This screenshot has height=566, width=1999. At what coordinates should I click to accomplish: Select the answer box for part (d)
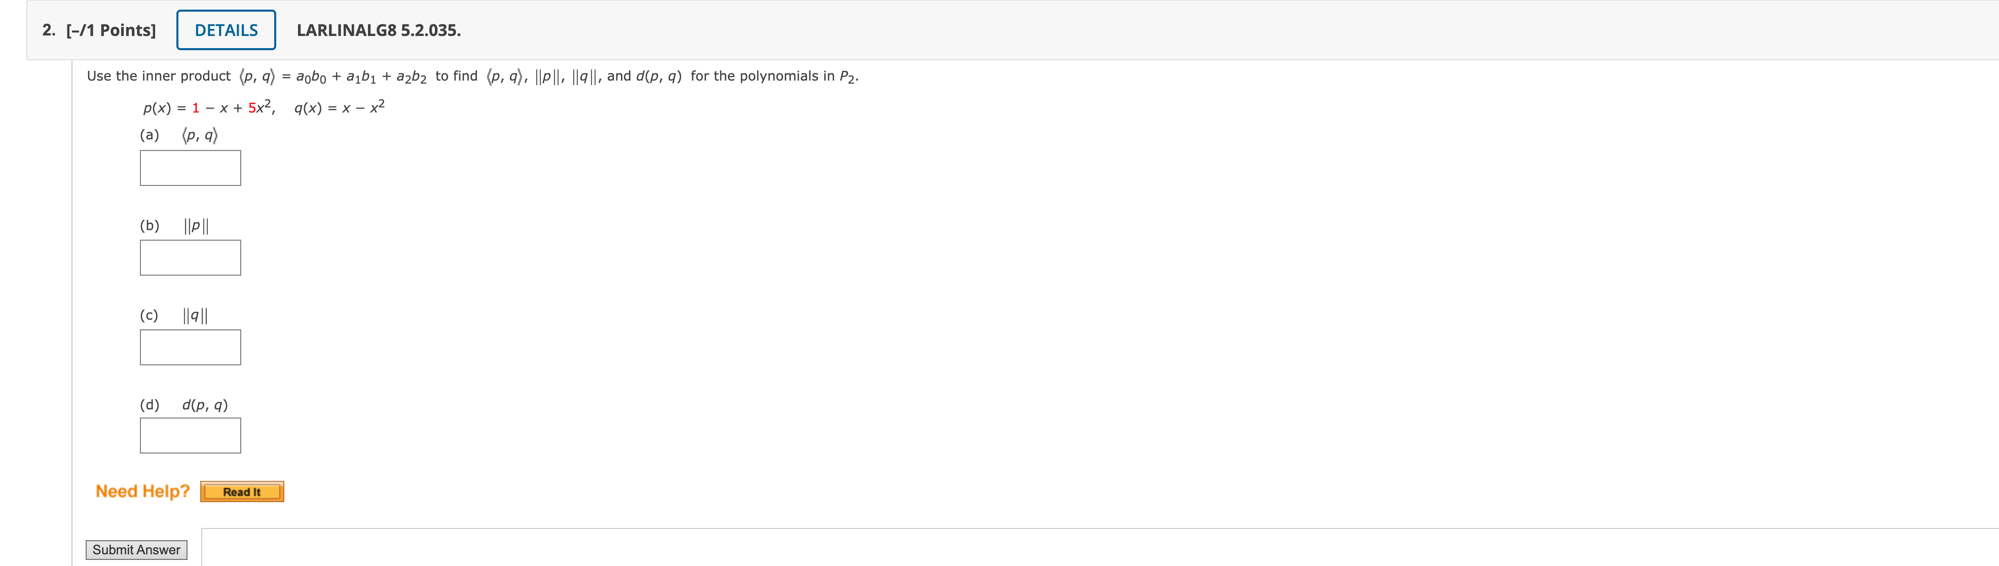point(190,435)
